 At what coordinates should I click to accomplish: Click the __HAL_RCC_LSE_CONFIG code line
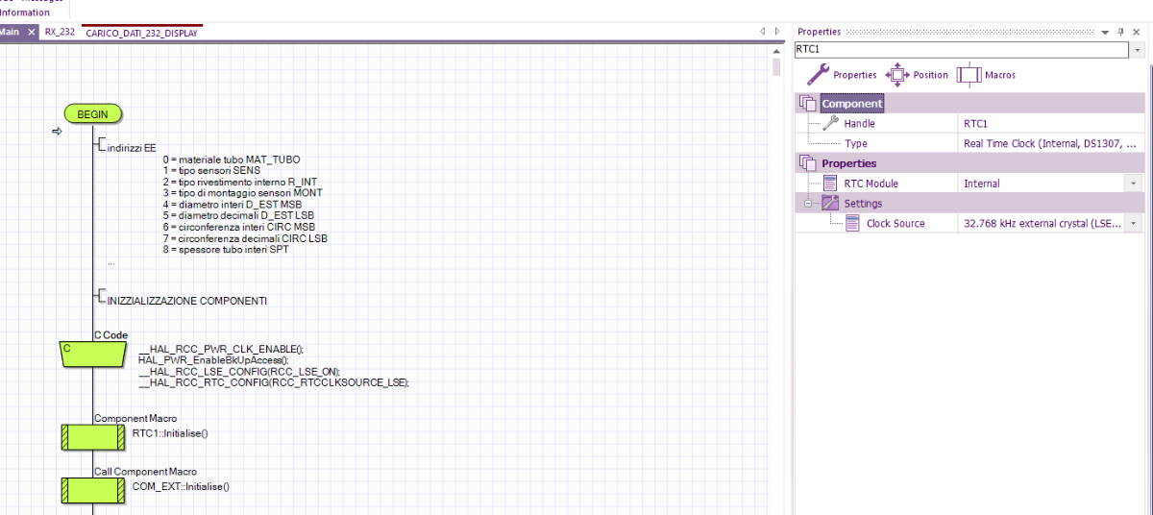pos(239,371)
